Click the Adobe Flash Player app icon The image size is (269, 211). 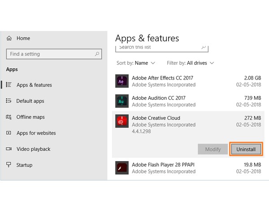pos(122,168)
